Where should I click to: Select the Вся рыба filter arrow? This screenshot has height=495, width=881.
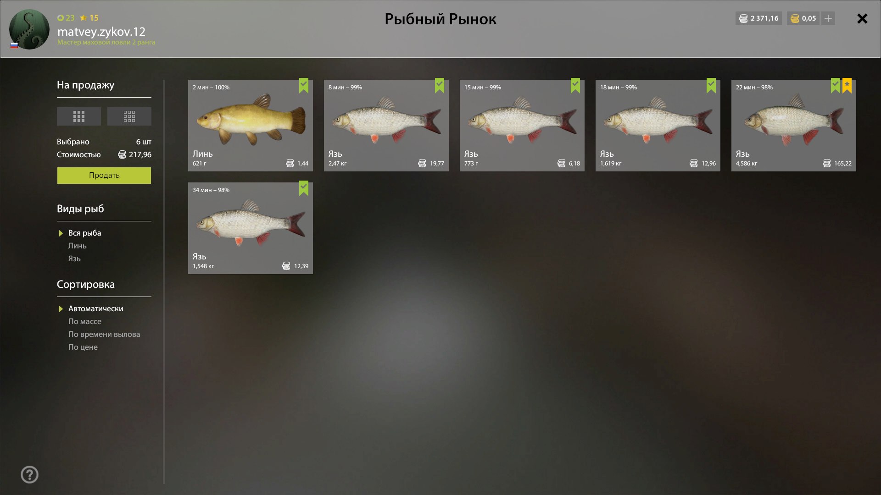point(61,233)
